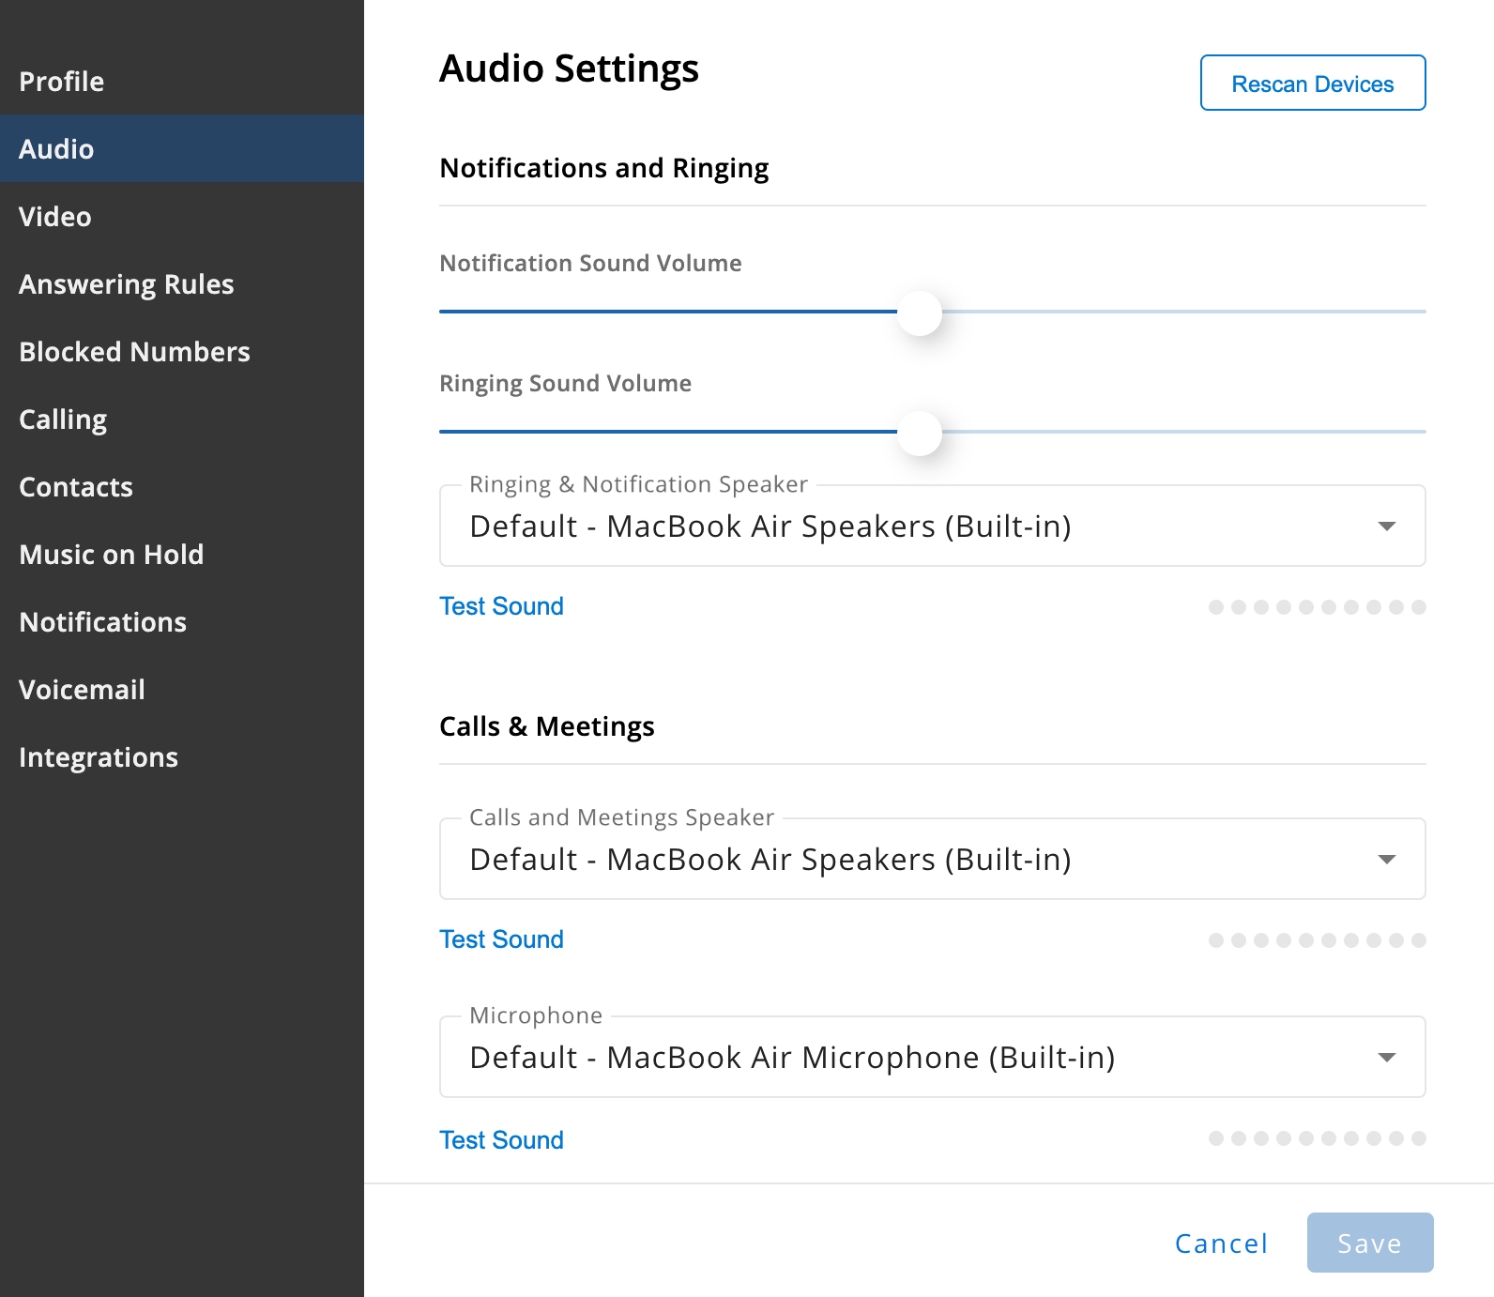
Task: Click the Notification Sound Volume slider handle
Action: tap(920, 313)
